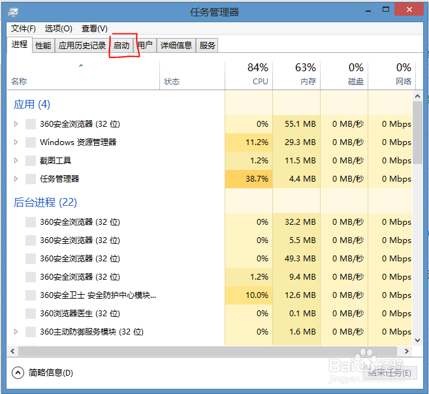This screenshot has width=429, height=394.
Task: Click the icon beside 360浏览器医生 (32 位)
Action: coord(31,314)
